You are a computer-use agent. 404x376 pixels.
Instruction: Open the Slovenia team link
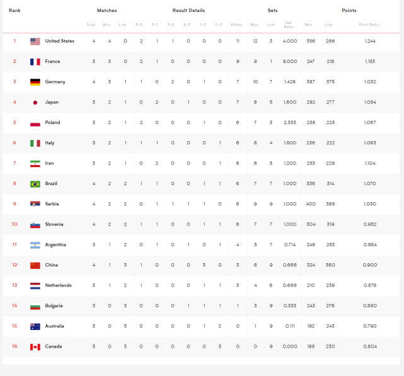54,224
